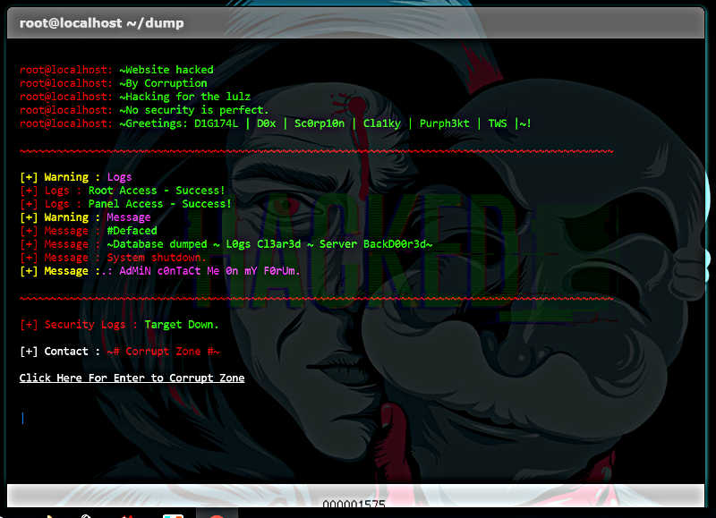This screenshot has height=518, width=716.
Task: Select the 'Root Access - Success!' text
Action: point(157,191)
